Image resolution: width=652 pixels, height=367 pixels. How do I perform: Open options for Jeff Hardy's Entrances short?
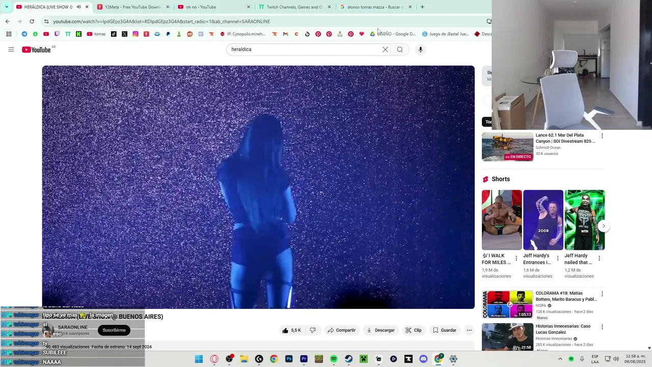(558, 258)
